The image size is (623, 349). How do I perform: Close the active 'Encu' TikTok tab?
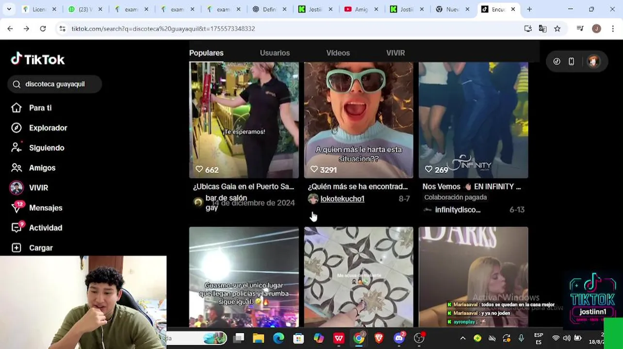click(513, 9)
